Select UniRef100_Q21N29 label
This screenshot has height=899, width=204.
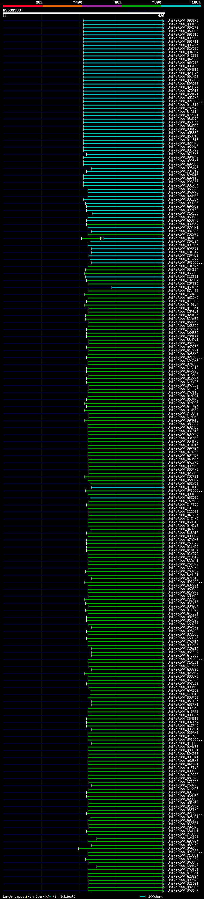(x=183, y=547)
